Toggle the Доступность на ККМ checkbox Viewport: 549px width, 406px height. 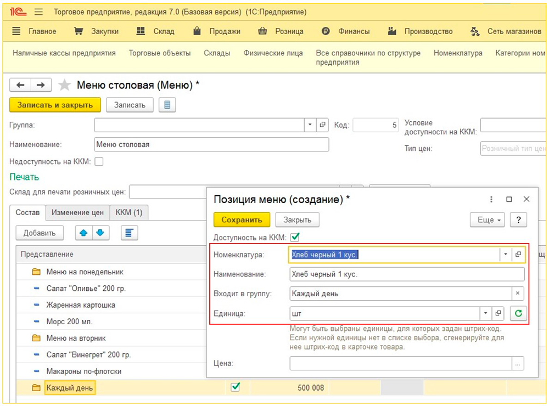click(x=295, y=237)
